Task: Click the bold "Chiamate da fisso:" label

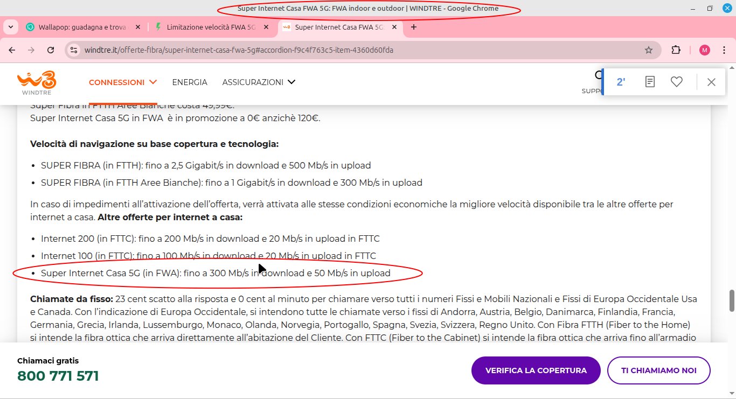Action: pyautogui.click(x=72, y=299)
